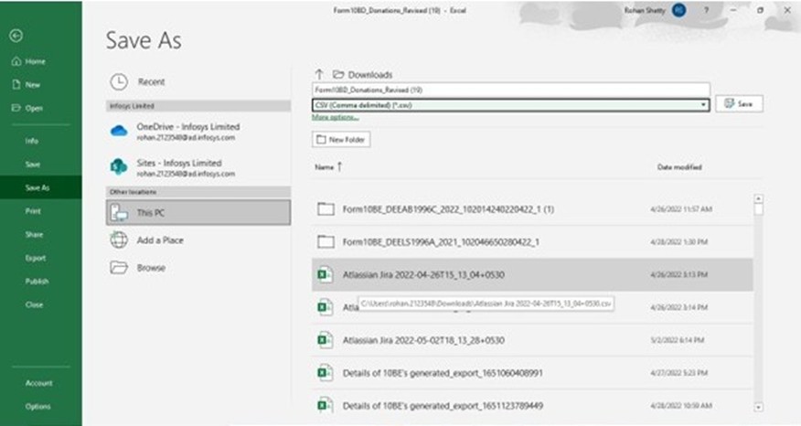Click the More options link
This screenshot has width=801, height=426.
pyautogui.click(x=335, y=118)
